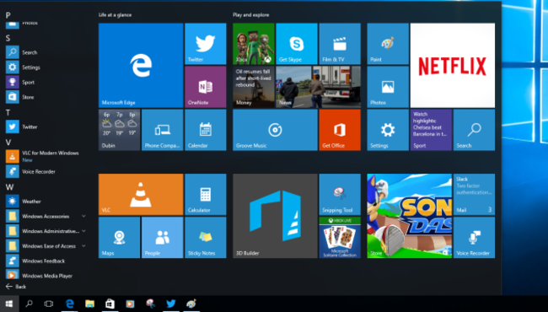
Task: Click the Windows Start button
Action: click(x=9, y=304)
